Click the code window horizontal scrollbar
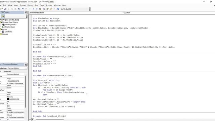Screen dimensions: 215x121 click(x=50, y=120)
